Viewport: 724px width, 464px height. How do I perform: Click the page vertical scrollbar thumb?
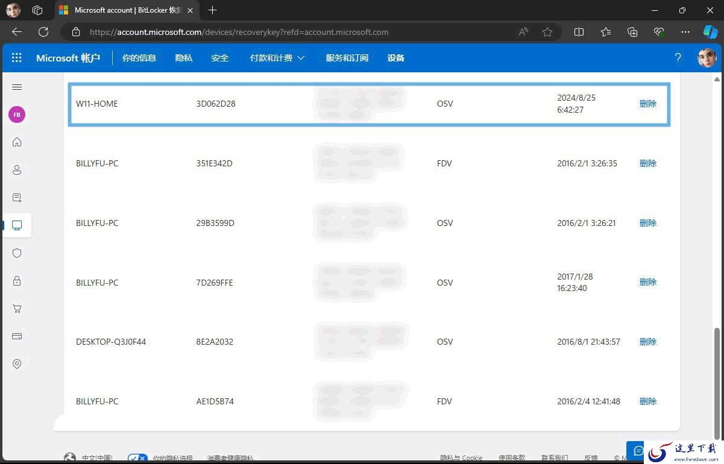[x=717, y=383]
